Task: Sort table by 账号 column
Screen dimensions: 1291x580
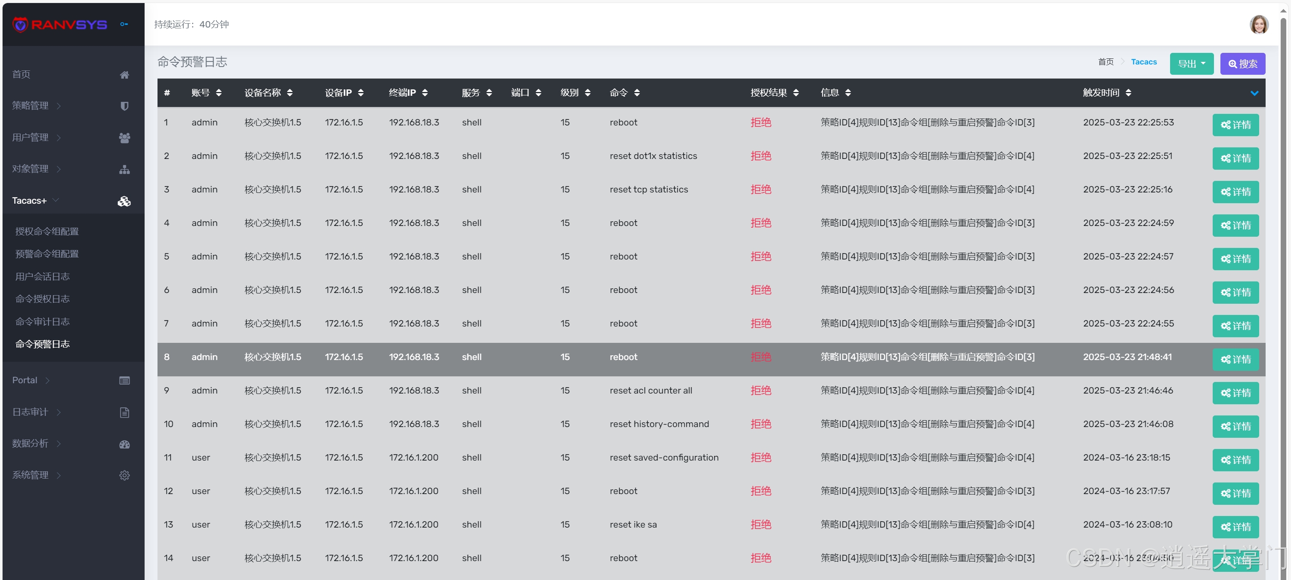Action: click(x=219, y=92)
